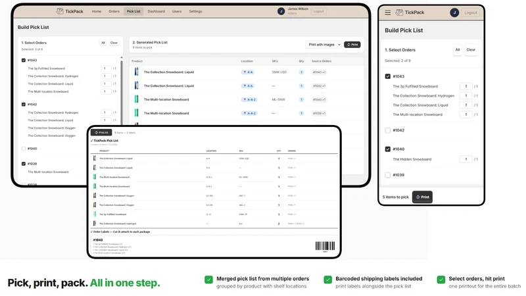Click the Product column header in desktop table
526x296 pixels.
pos(137,61)
